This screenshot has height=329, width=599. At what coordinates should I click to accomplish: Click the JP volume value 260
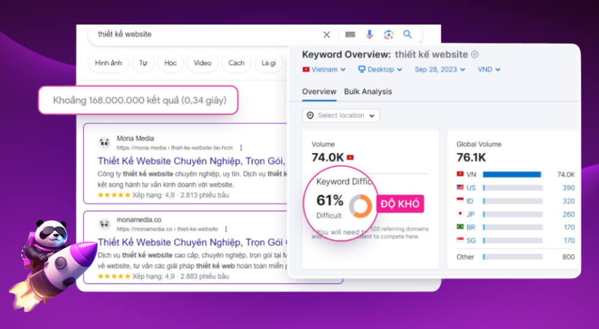[568, 215]
